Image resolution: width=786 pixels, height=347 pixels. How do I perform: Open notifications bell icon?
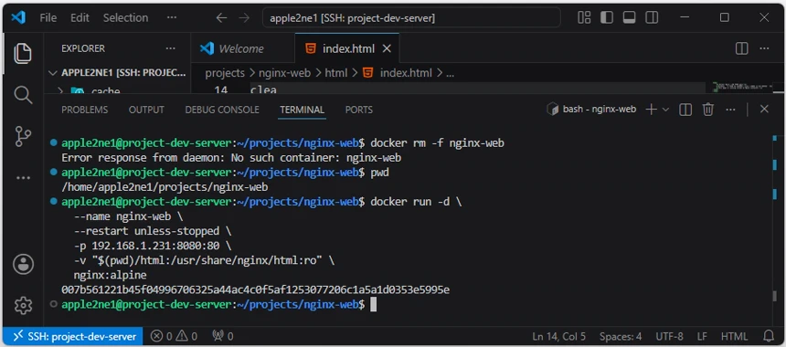768,336
